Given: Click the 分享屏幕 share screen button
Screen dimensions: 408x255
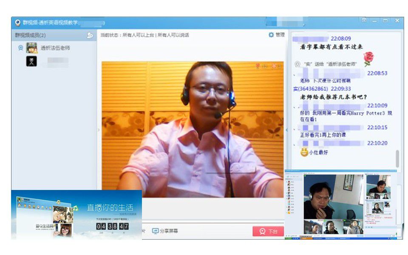Looking at the screenshot, I should [x=165, y=231].
